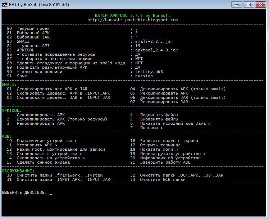Click option 1 Декомпилировать APK under APKTOOL

click(x=36, y=115)
